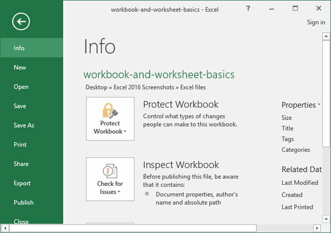Image resolution: width=331 pixels, height=233 pixels.
Task: Click the horizontal scrollbar thumb
Action: tap(133, 228)
